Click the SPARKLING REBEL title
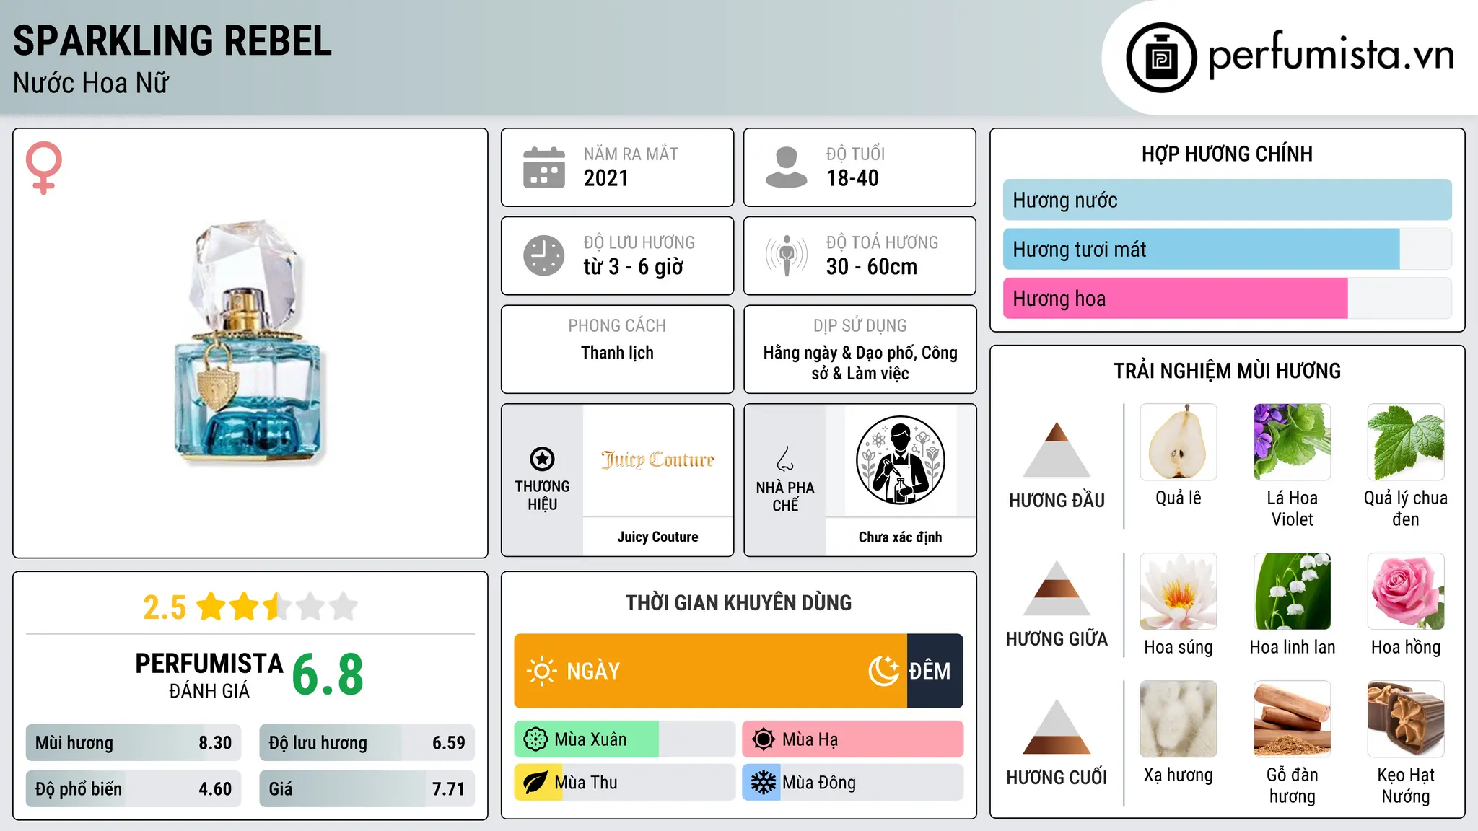This screenshot has width=1478, height=831. tap(172, 41)
